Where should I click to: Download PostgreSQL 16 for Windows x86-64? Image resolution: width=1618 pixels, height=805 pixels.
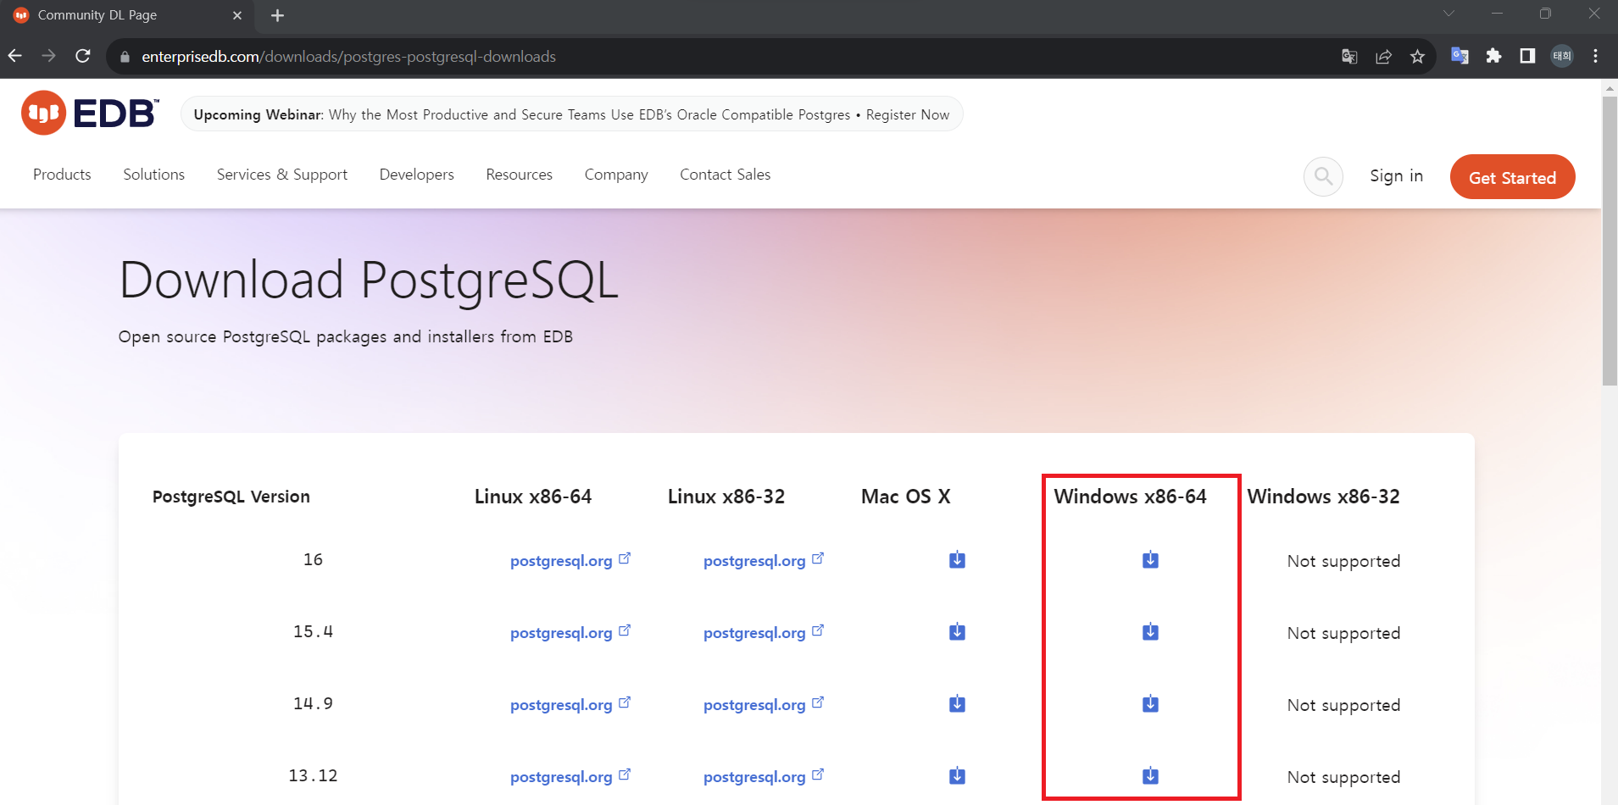(1150, 560)
